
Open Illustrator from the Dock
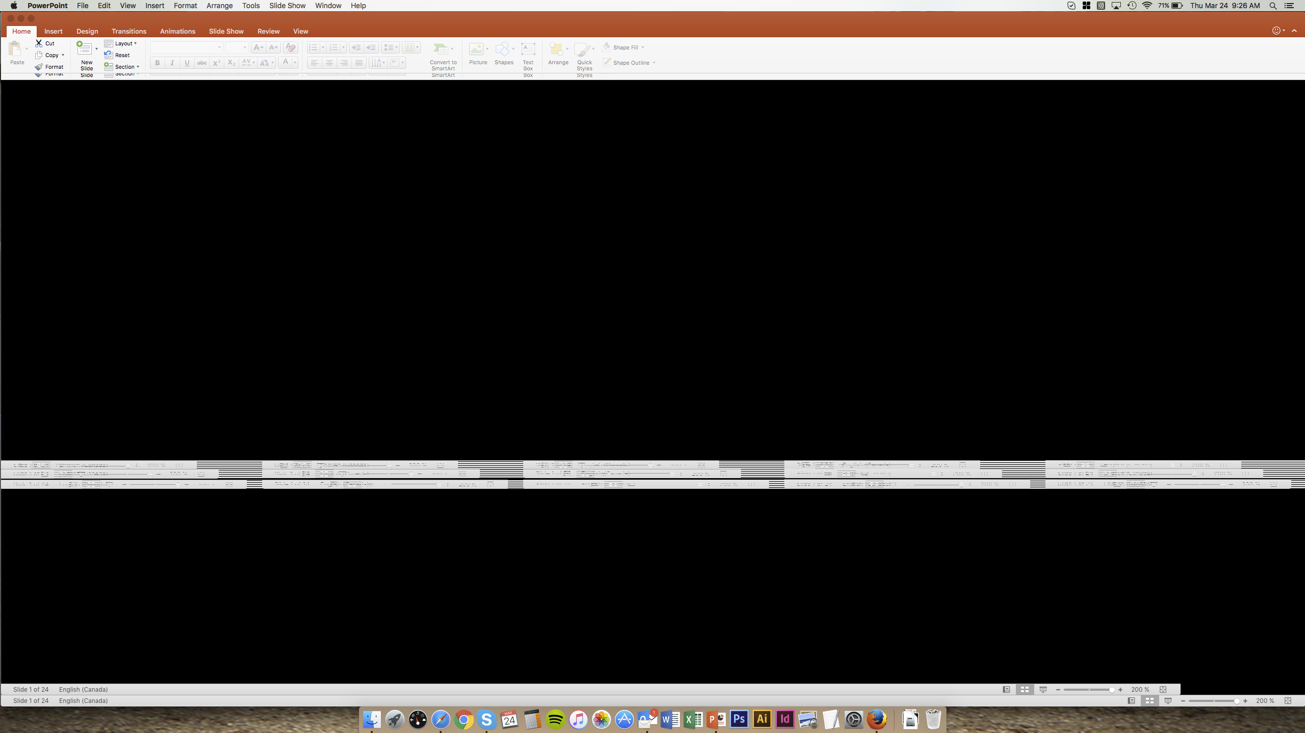762,719
